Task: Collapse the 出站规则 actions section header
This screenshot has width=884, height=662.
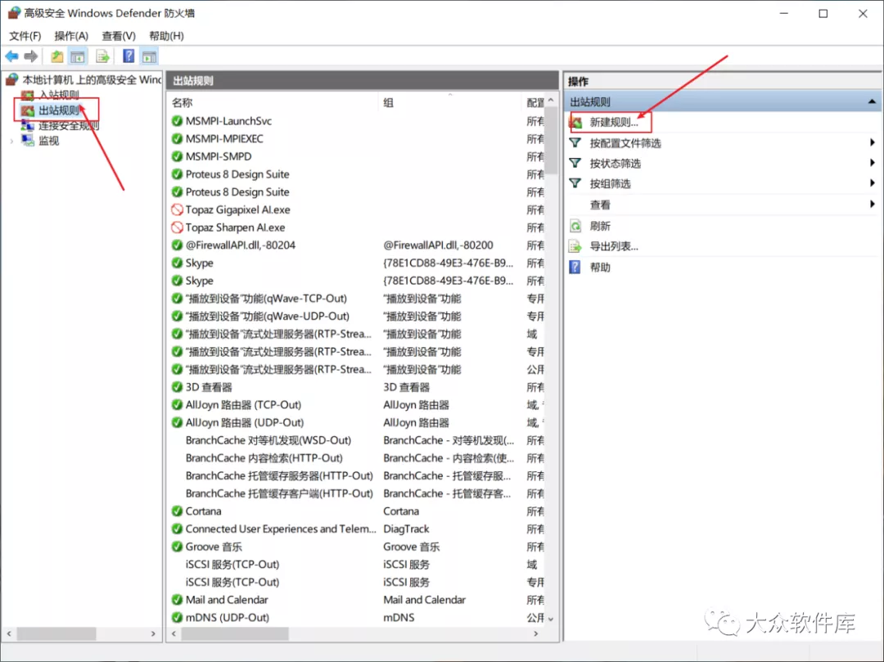Action: [x=873, y=102]
